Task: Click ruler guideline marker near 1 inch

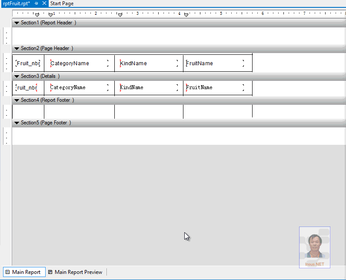Action: (50, 15)
